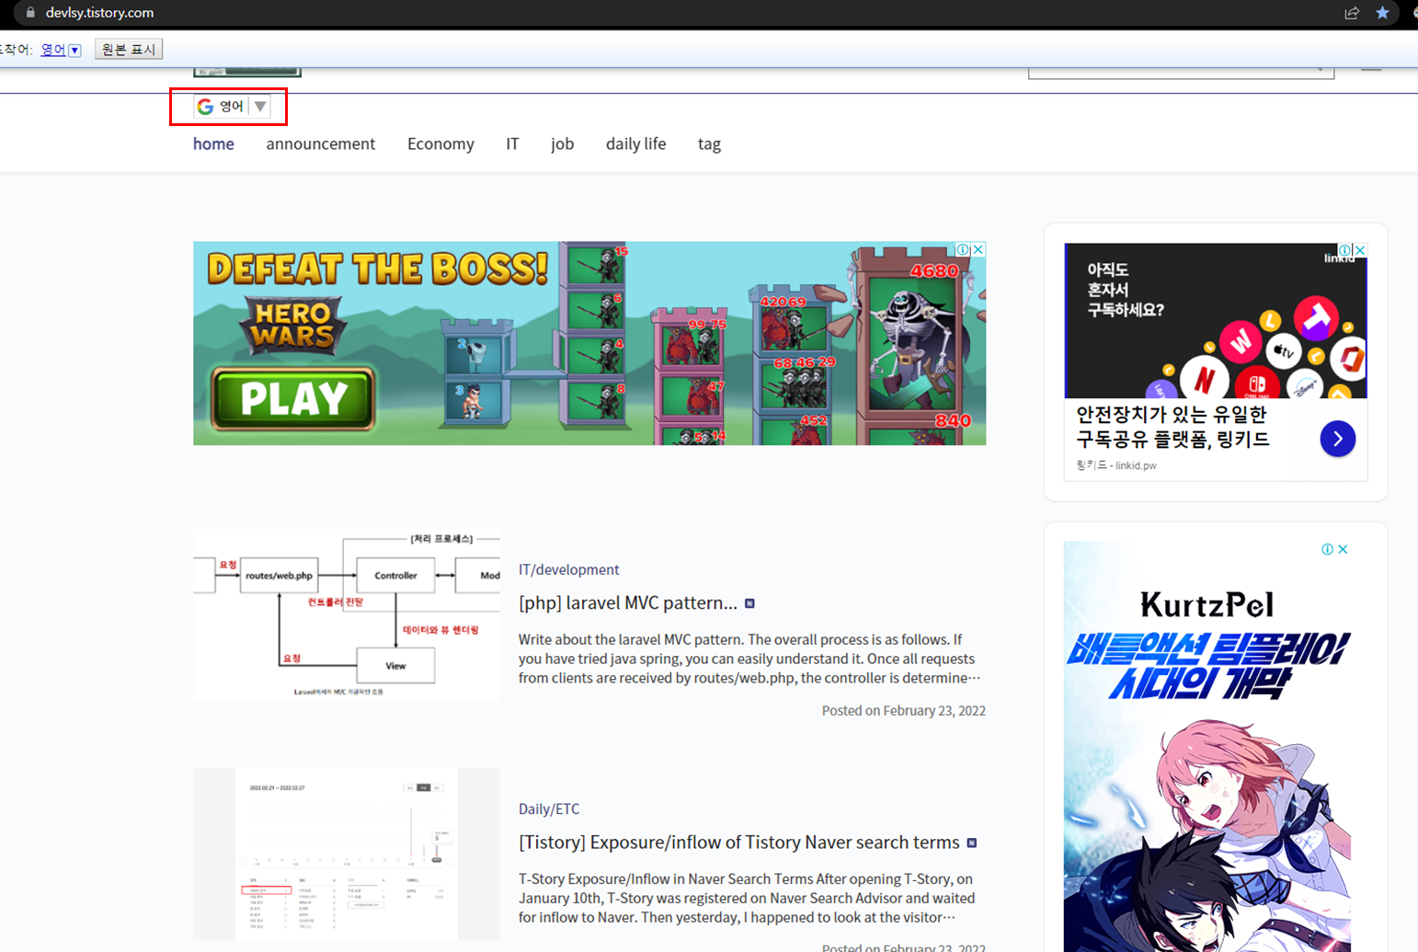Click the Naver search stats thumbnail
Image resolution: width=1418 pixels, height=952 pixels.
(347, 854)
